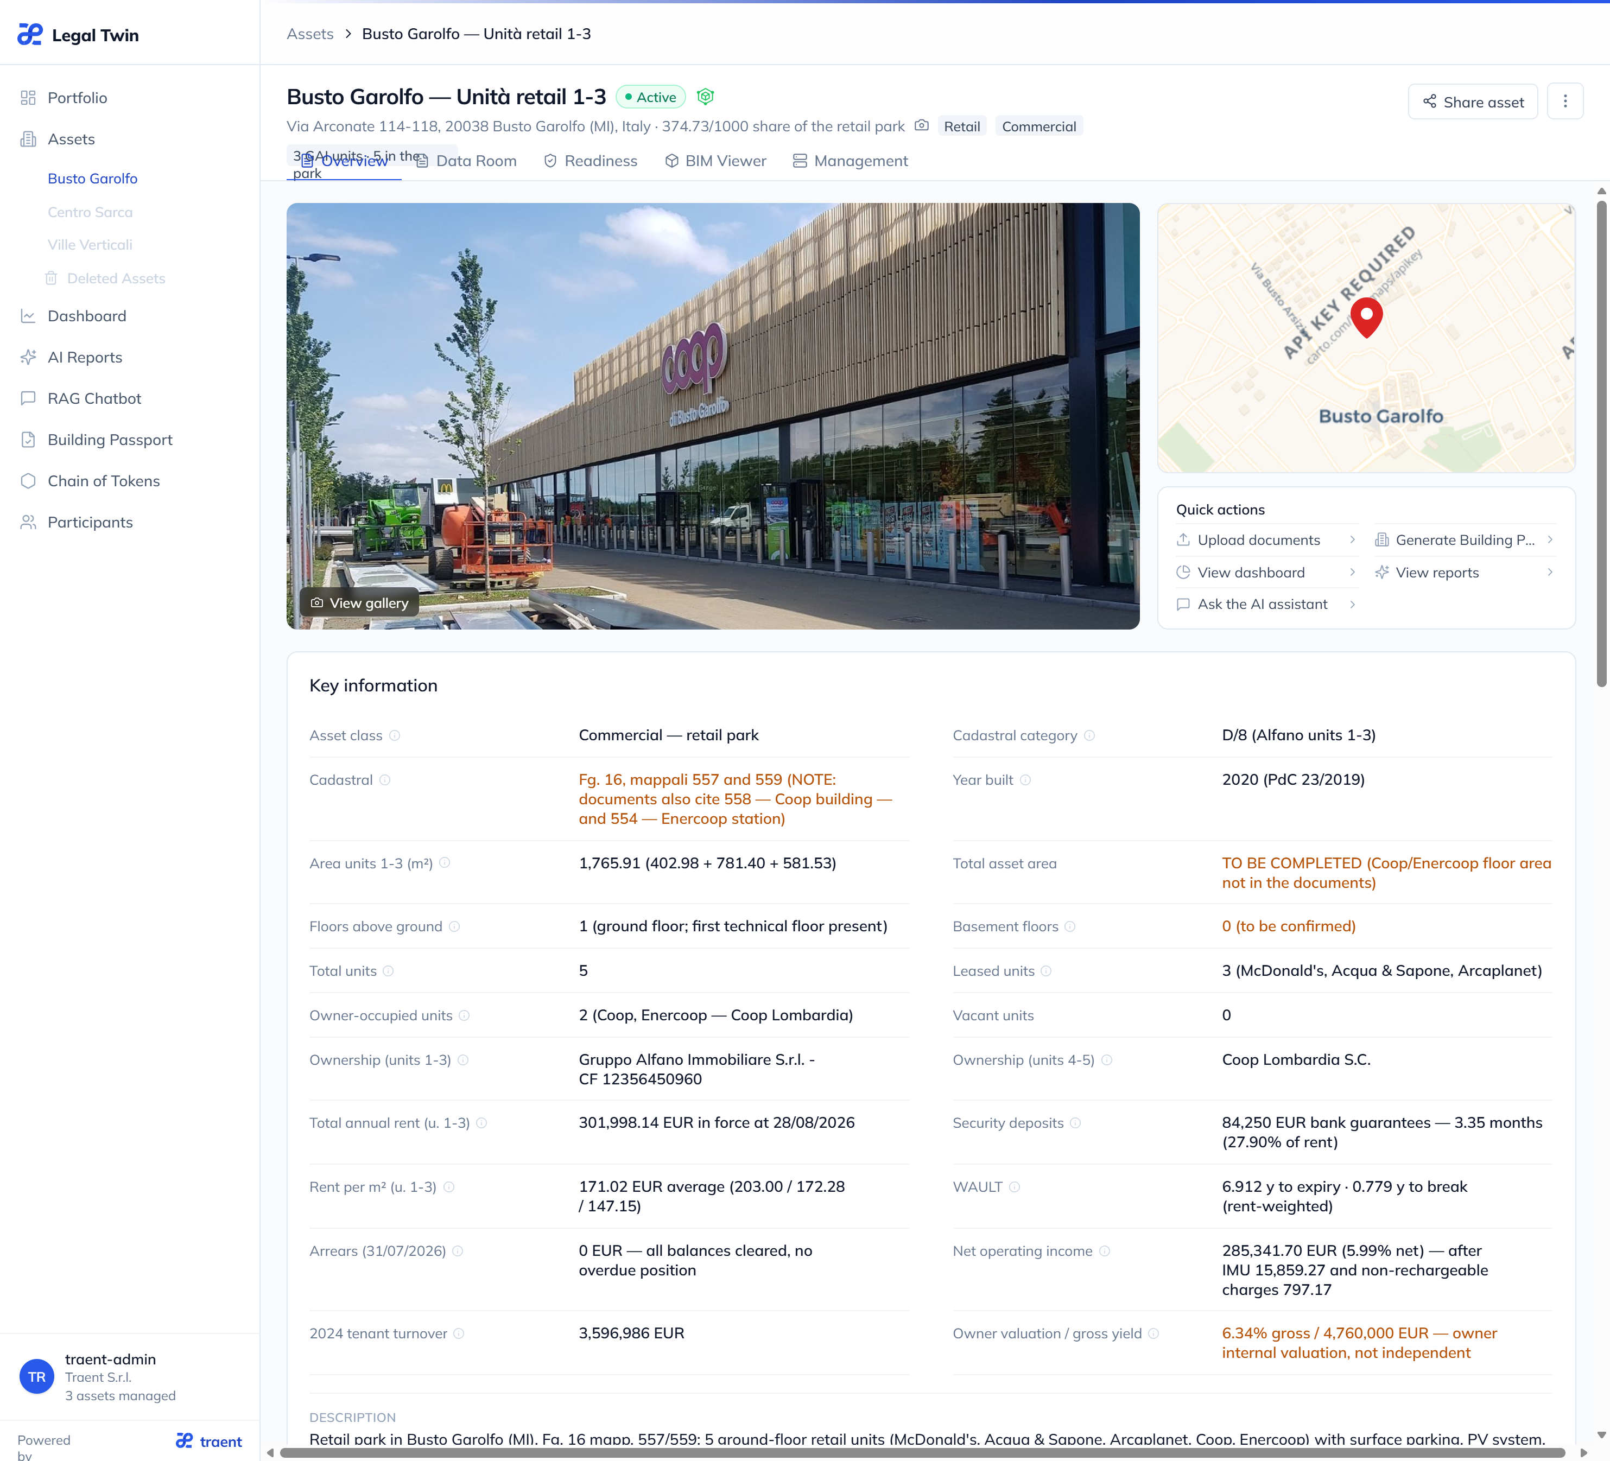Screen dimensions: 1610x1461
Task: Click the Deleted Assets trash icon
Action: [x=51, y=278]
